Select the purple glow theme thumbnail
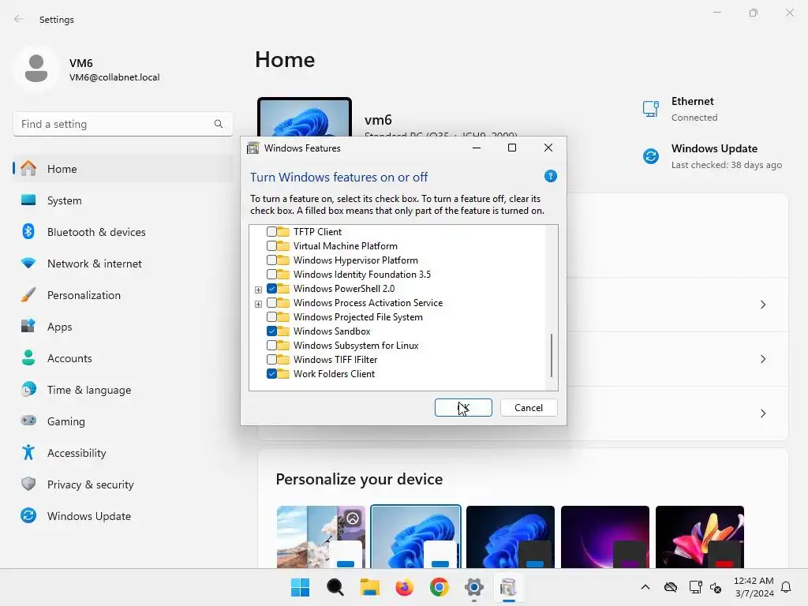 click(x=605, y=537)
